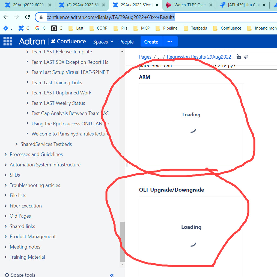This screenshot has width=277, height=277.
Task: Switch to the API-439 Jira Cloud tab
Action: [x=243, y=5]
